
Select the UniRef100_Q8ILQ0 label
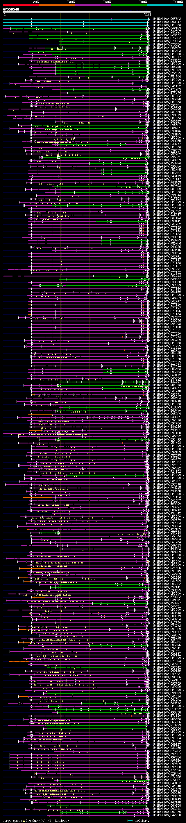click(x=167, y=189)
